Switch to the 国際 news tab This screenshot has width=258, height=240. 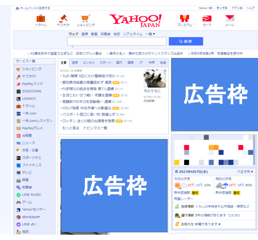[x=130, y=63]
